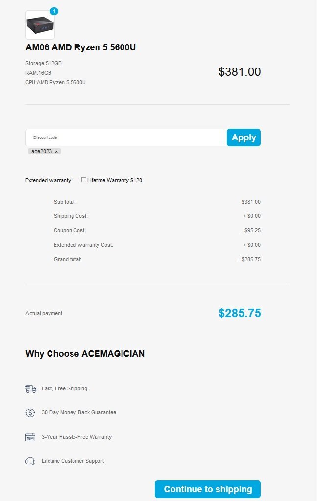Viewport: 317px width, 501px height.
Task: Click the customer support headset icon
Action: [30, 461]
